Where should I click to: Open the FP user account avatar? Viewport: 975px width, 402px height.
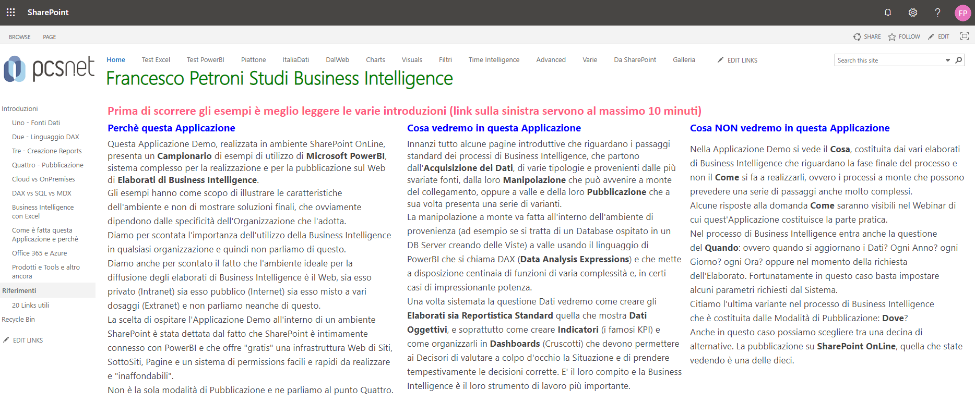962,13
